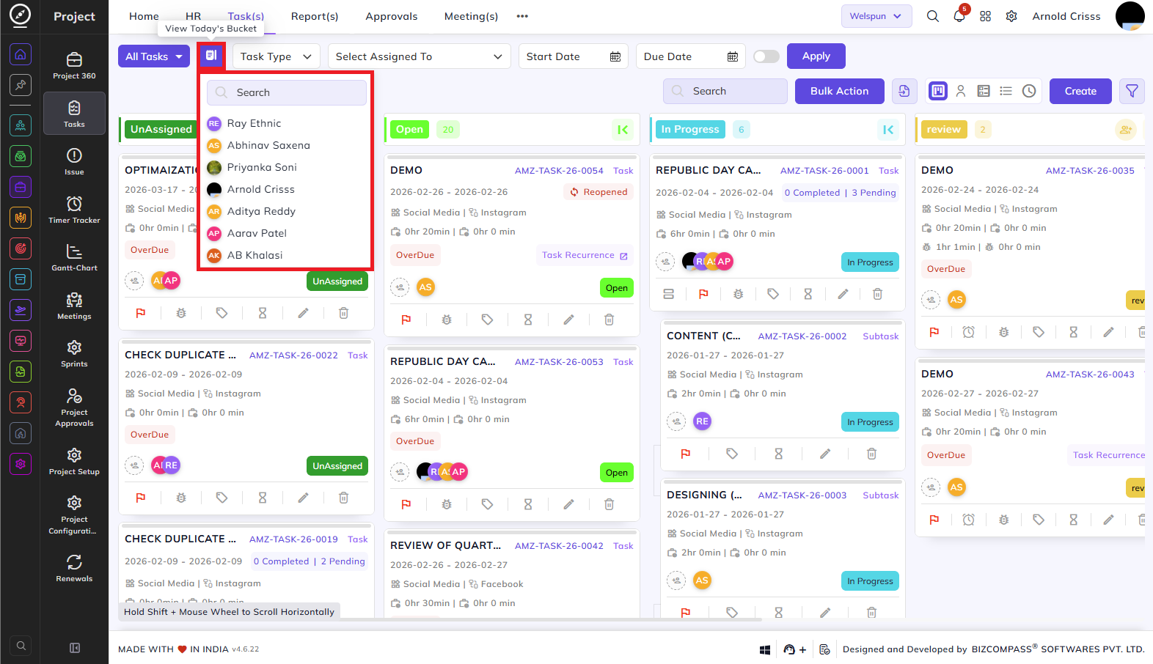Click View Today's Bucket icon
1153x664 pixels.
[211, 56]
